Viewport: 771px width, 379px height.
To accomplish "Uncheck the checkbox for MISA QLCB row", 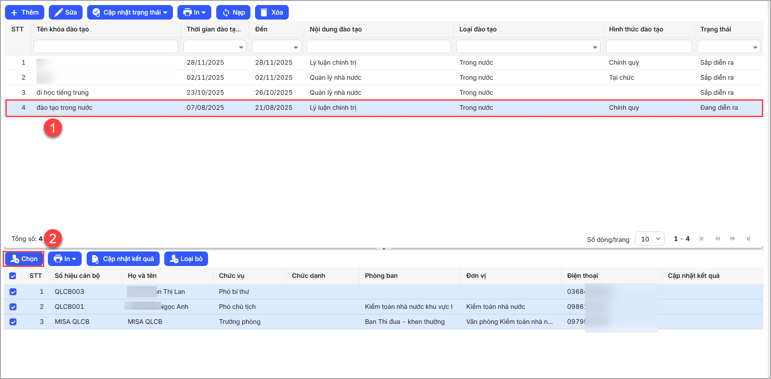I will (x=13, y=322).
